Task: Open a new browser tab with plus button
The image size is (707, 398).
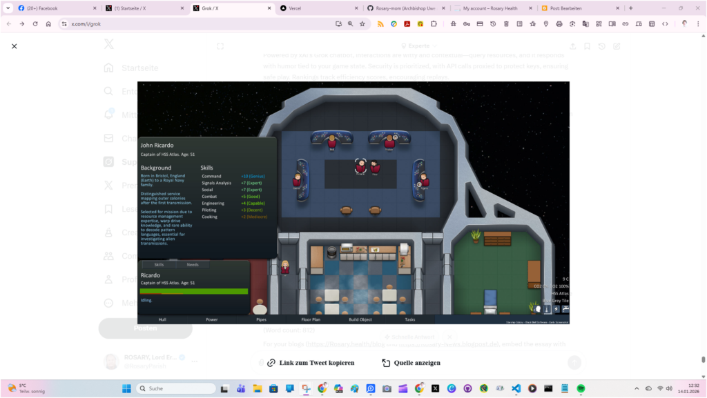Action: tap(630, 8)
